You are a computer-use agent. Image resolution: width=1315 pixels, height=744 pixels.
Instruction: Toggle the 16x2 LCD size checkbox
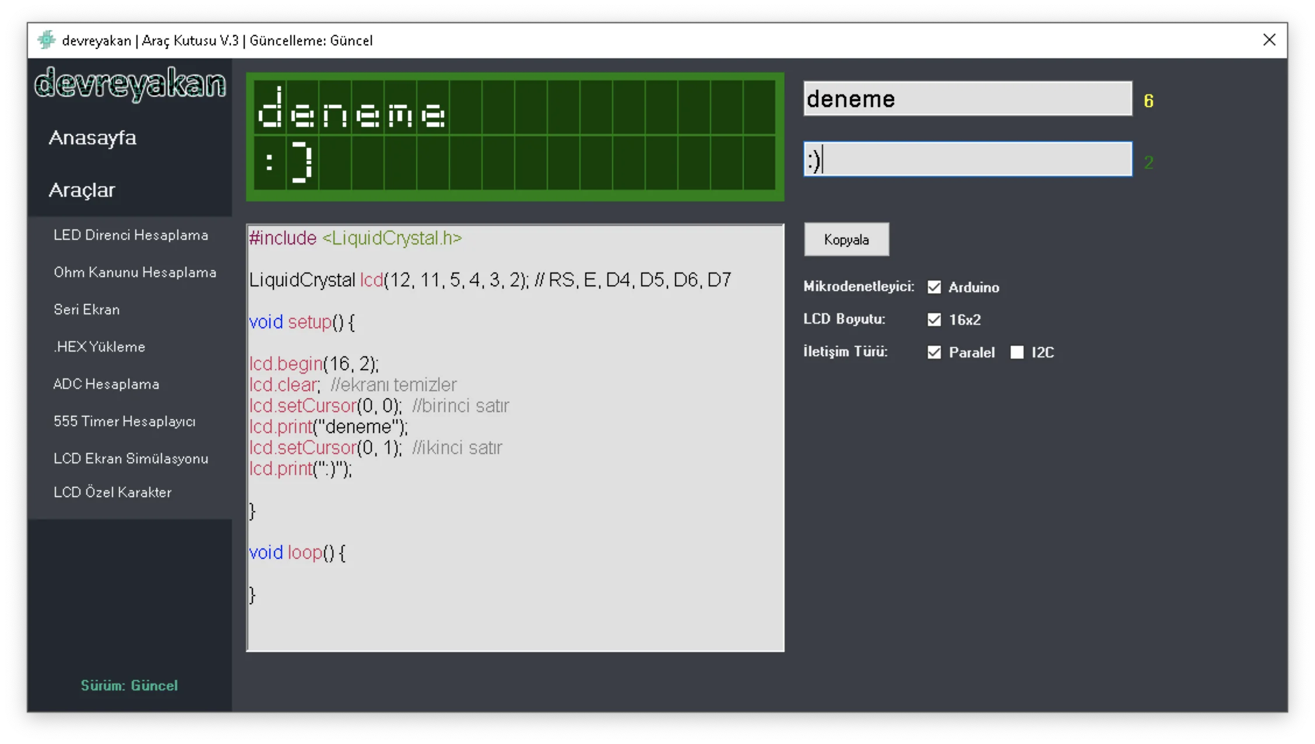[934, 320]
